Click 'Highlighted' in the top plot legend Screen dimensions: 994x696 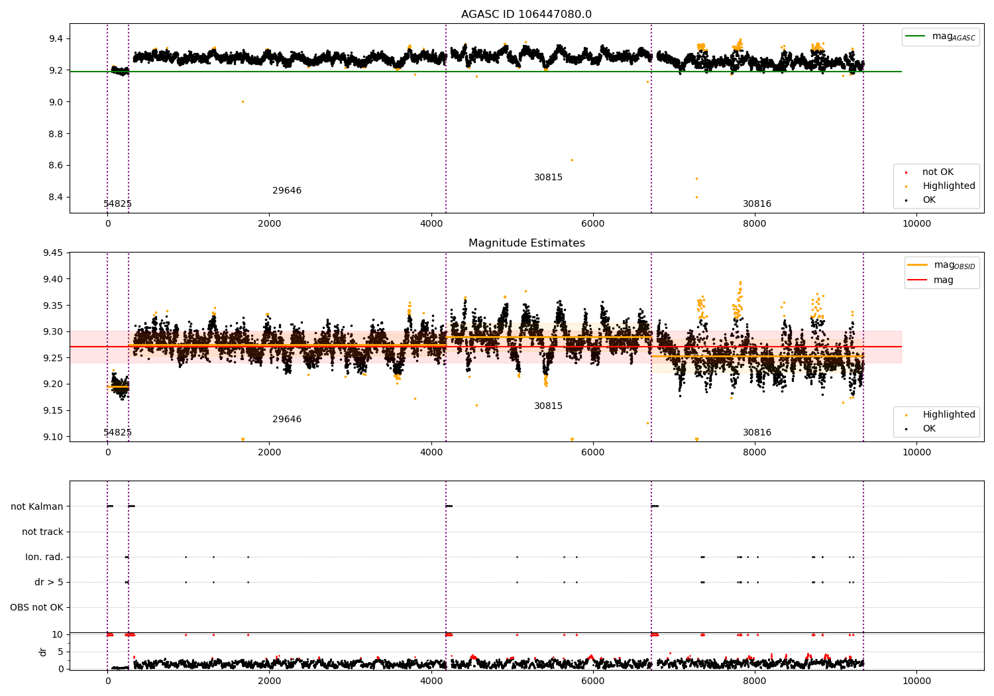coord(949,186)
